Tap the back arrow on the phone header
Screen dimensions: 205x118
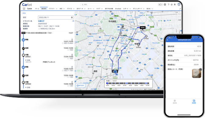[x=168, y=40]
